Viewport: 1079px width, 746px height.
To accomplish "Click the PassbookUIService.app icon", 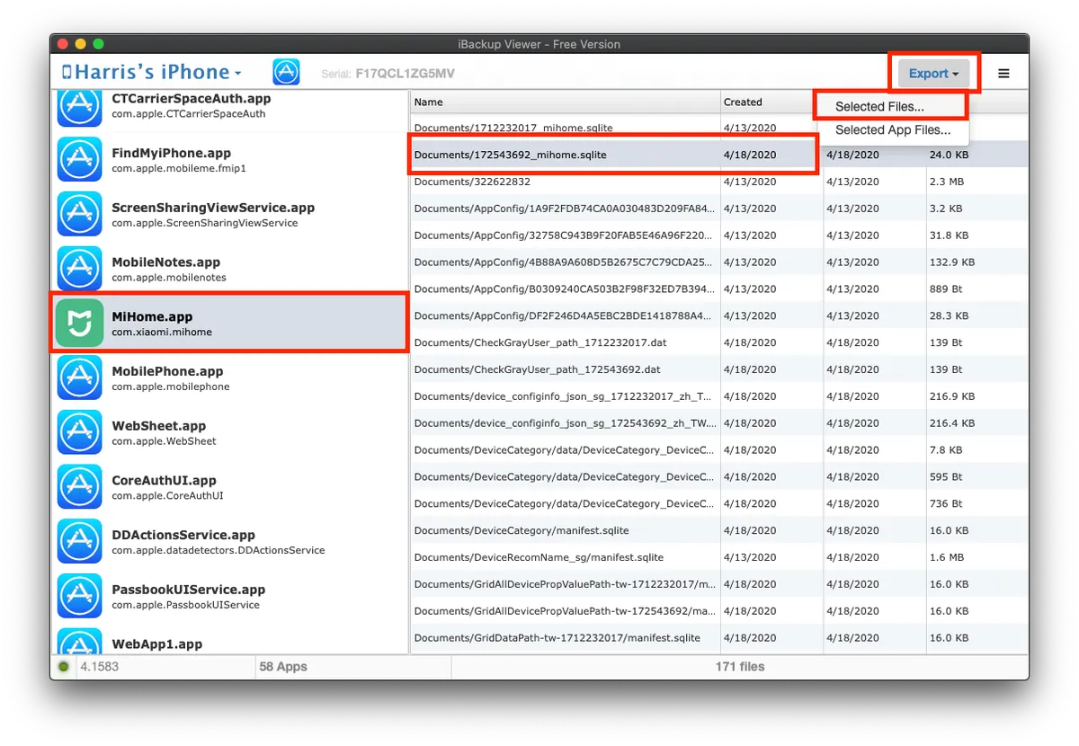I will coord(80,596).
